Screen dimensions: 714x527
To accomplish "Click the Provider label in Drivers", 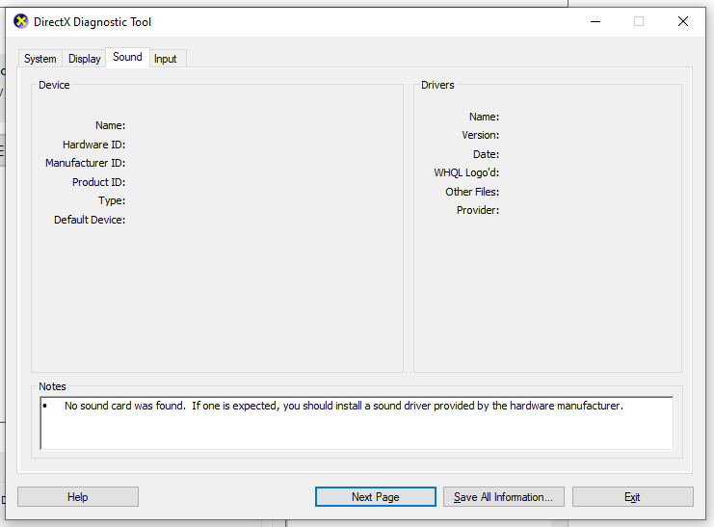I will point(478,210).
